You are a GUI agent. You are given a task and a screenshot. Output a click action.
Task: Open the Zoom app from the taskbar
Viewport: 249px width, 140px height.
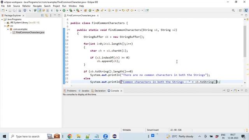click(x=105, y=136)
